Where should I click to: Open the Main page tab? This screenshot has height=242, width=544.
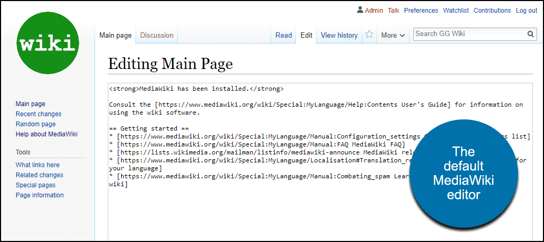click(115, 36)
